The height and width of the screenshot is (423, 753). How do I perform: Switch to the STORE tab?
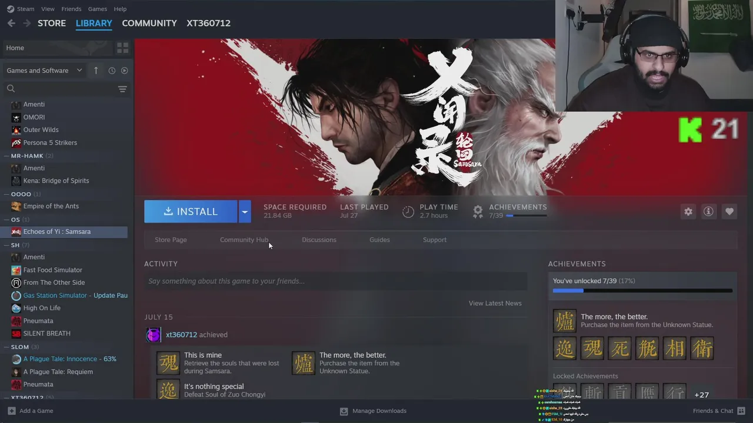(52, 23)
